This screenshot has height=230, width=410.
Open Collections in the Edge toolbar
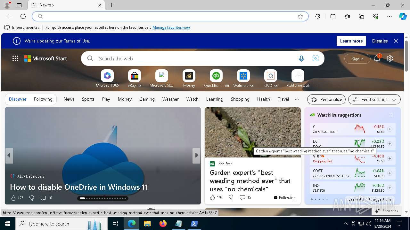[x=361, y=16]
